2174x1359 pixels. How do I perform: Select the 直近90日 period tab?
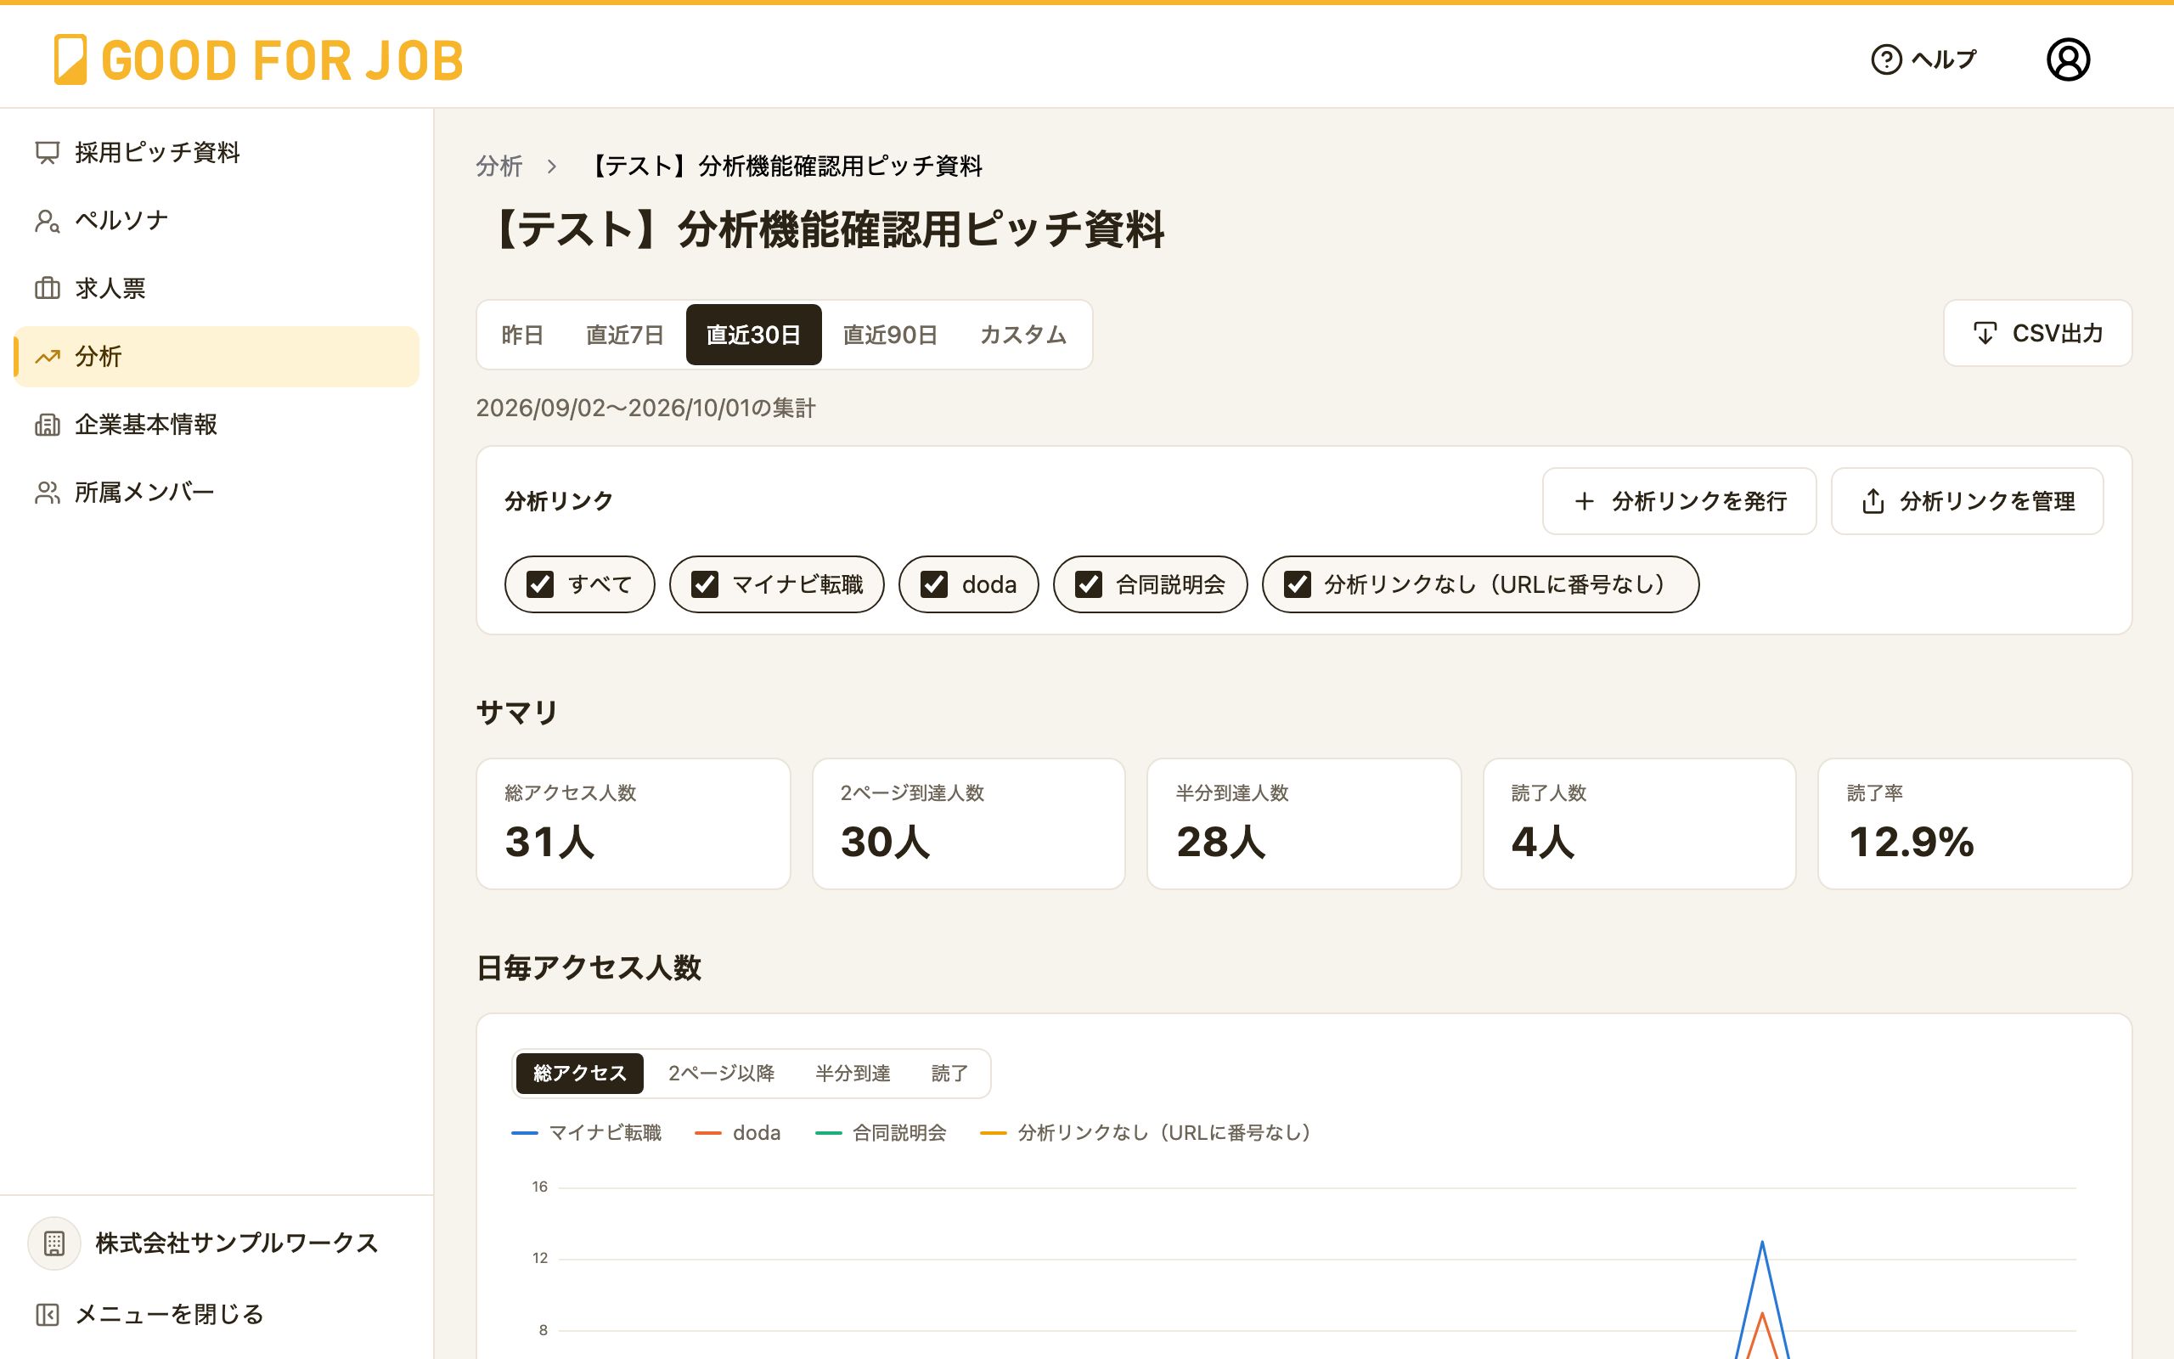890,336
